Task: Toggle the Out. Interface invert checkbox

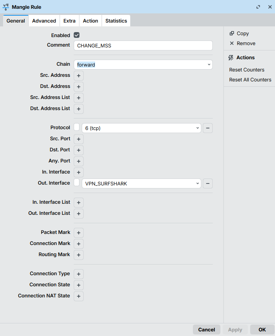Action: (x=77, y=183)
